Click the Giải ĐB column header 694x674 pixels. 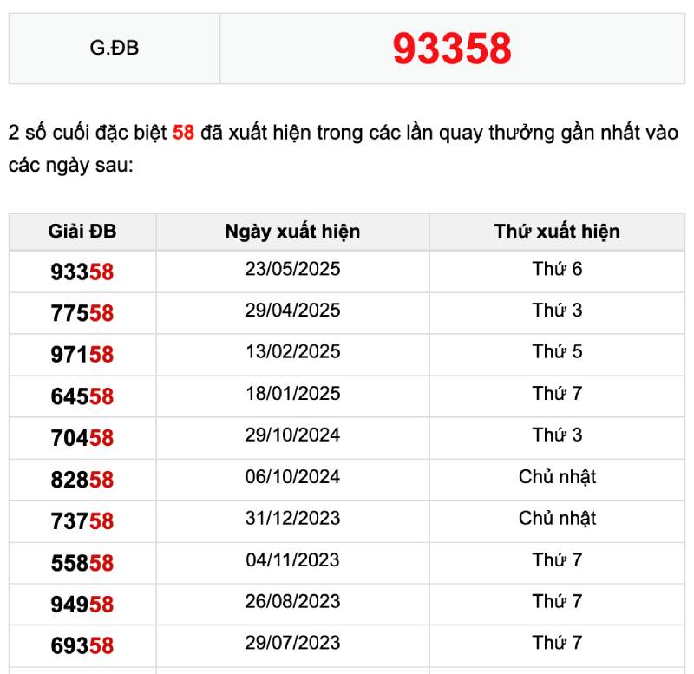coord(82,232)
